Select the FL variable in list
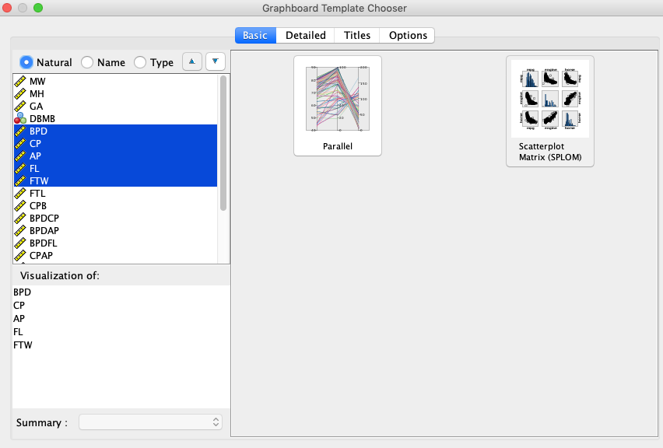Screen dimensions: 663x448 pos(115,168)
